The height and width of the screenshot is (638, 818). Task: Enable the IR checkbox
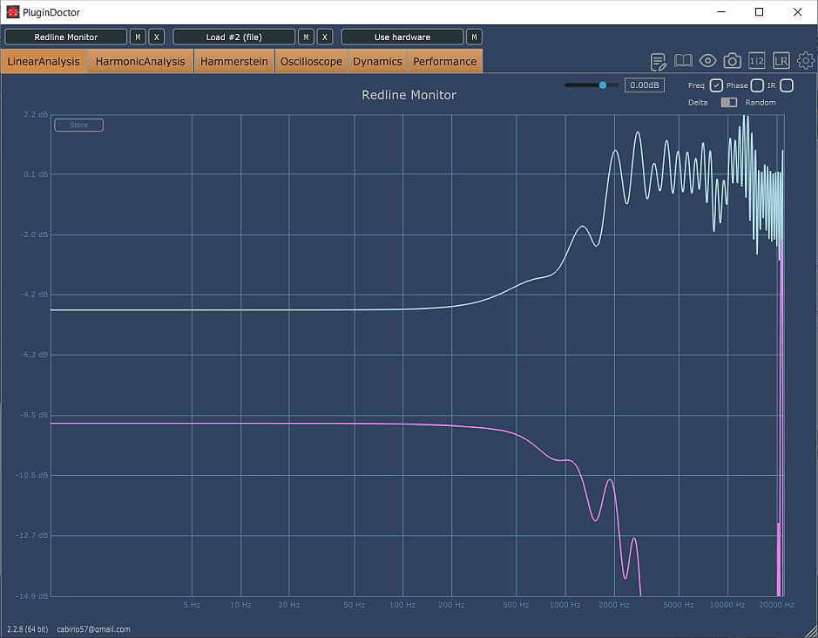tap(787, 85)
